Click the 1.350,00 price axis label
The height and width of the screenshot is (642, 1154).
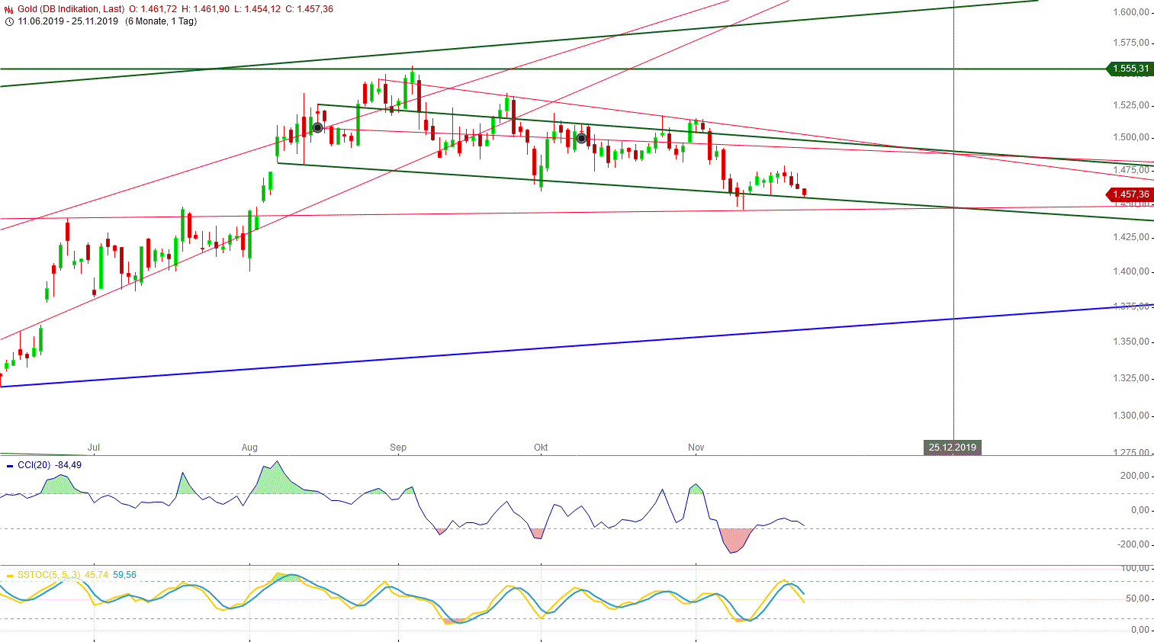pyautogui.click(x=1131, y=342)
